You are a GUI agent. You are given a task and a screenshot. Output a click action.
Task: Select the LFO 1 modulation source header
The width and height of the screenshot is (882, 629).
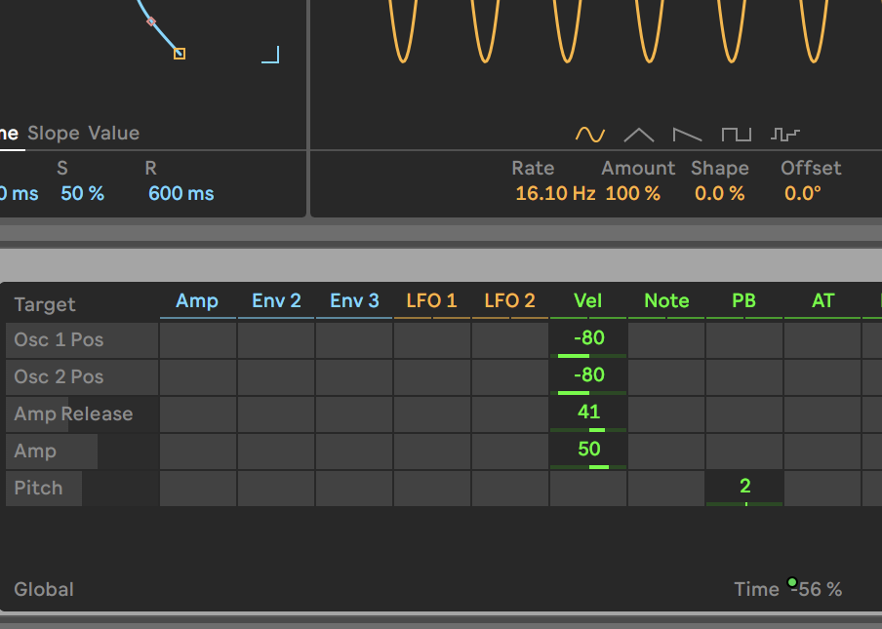pyautogui.click(x=432, y=301)
